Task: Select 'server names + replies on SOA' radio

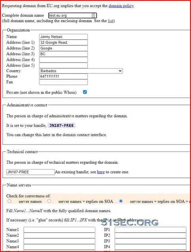Action: coord(49,201)
